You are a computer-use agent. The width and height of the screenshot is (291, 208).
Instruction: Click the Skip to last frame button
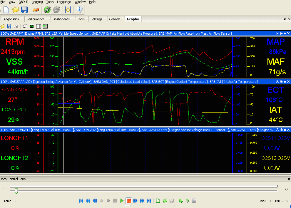pos(149,200)
